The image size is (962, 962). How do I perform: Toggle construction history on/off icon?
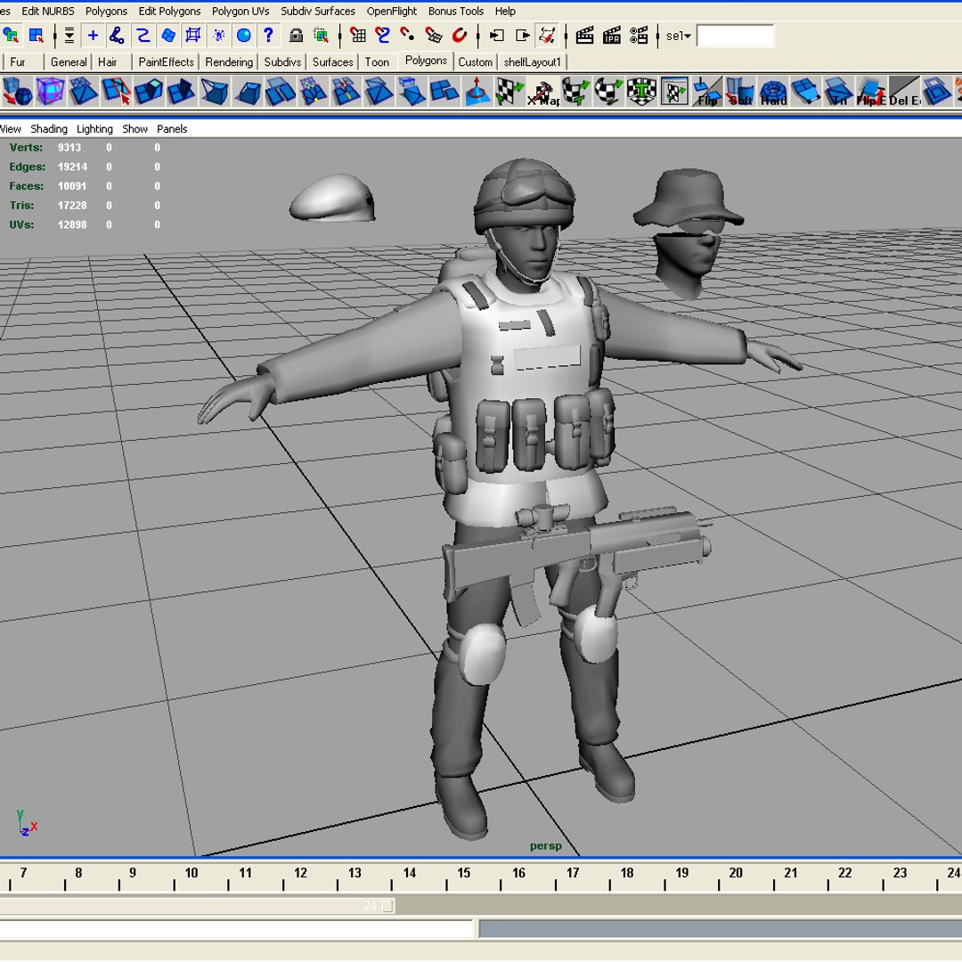[x=547, y=36]
